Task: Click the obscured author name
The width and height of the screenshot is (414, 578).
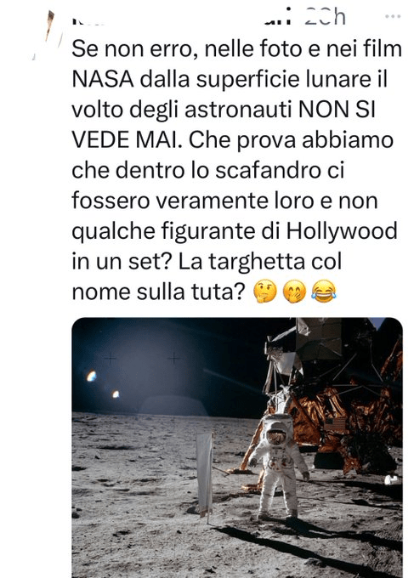Action: (181, 19)
